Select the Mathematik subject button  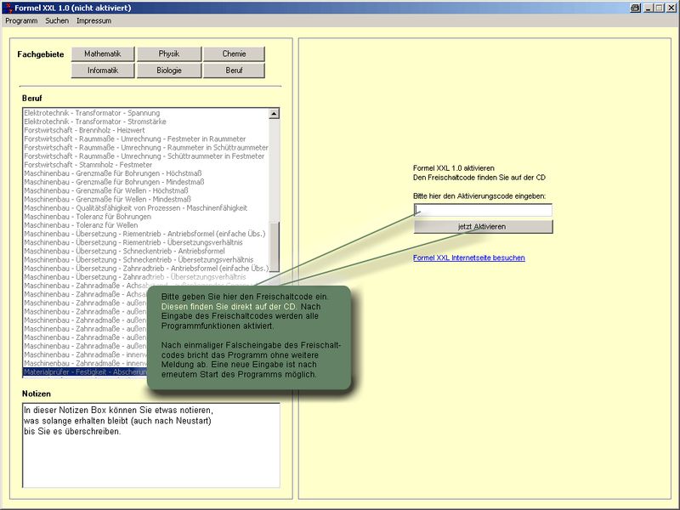pyautogui.click(x=102, y=54)
